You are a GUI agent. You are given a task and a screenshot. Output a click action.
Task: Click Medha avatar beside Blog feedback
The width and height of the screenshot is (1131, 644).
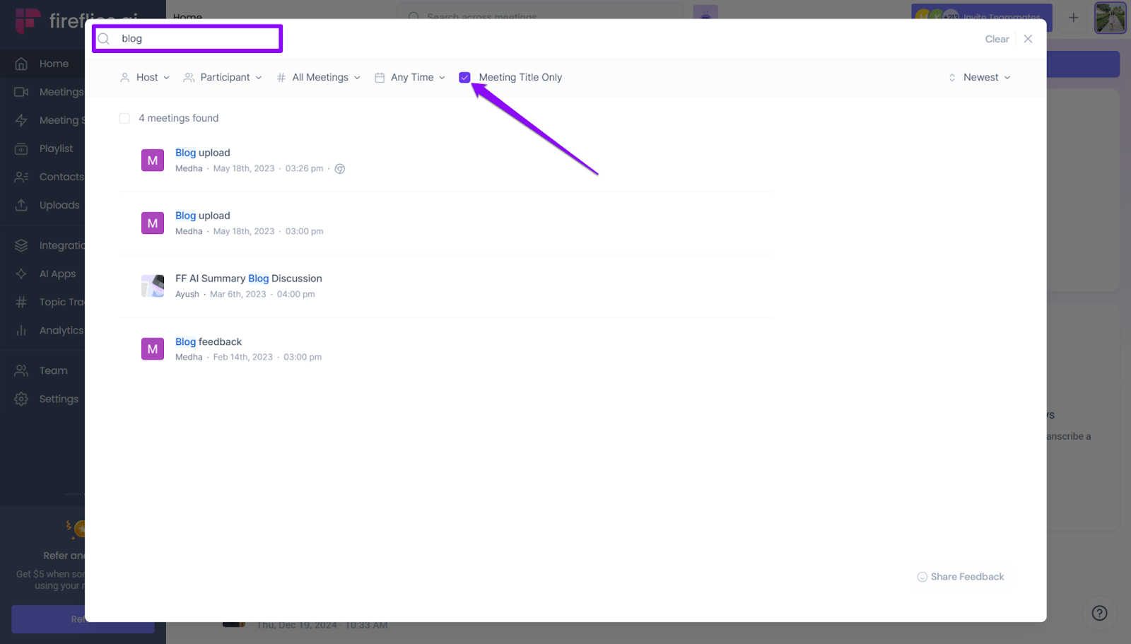point(153,349)
